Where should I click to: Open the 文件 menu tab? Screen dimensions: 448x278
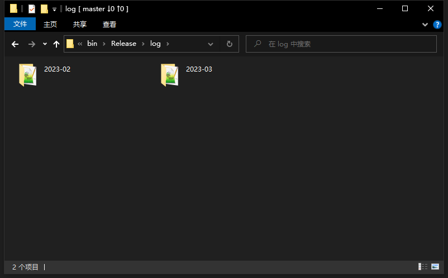(20, 24)
